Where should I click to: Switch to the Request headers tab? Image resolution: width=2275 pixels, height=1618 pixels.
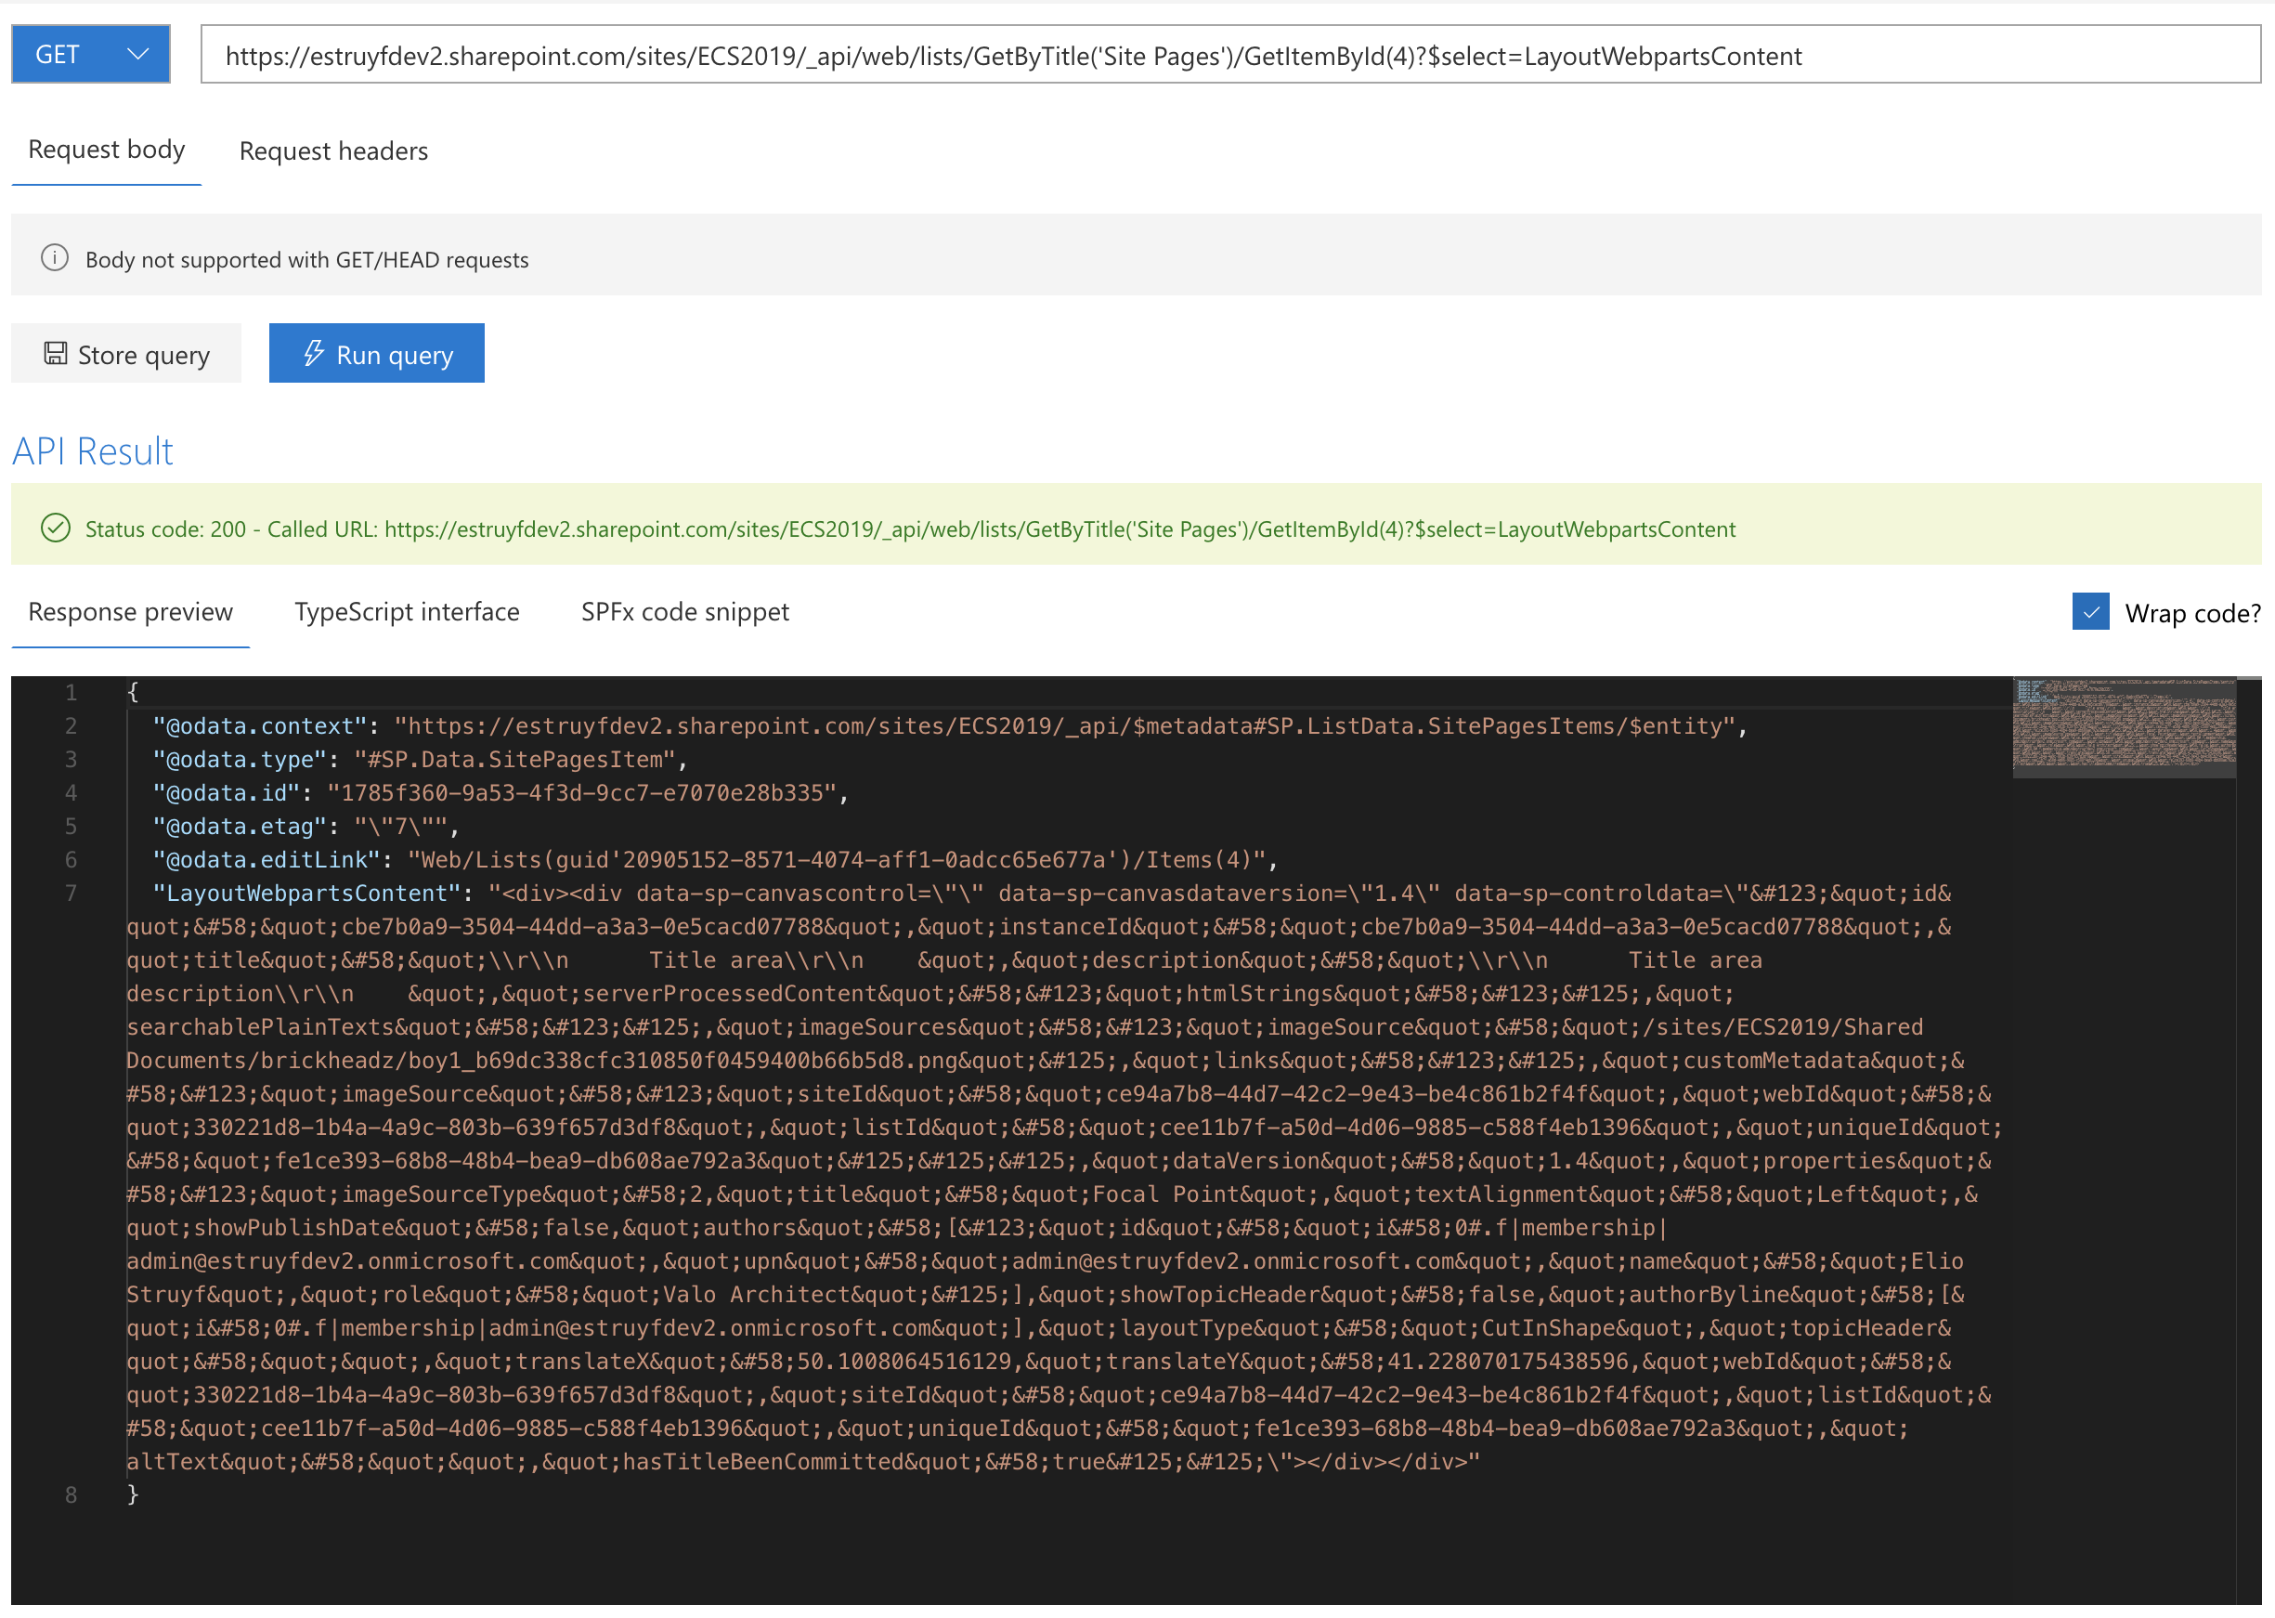tap(333, 151)
